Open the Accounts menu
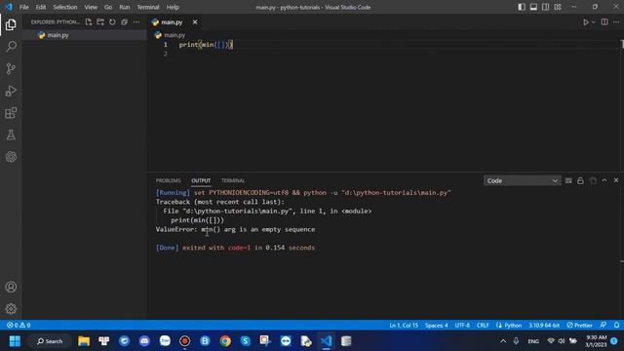 tap(11, 287)
